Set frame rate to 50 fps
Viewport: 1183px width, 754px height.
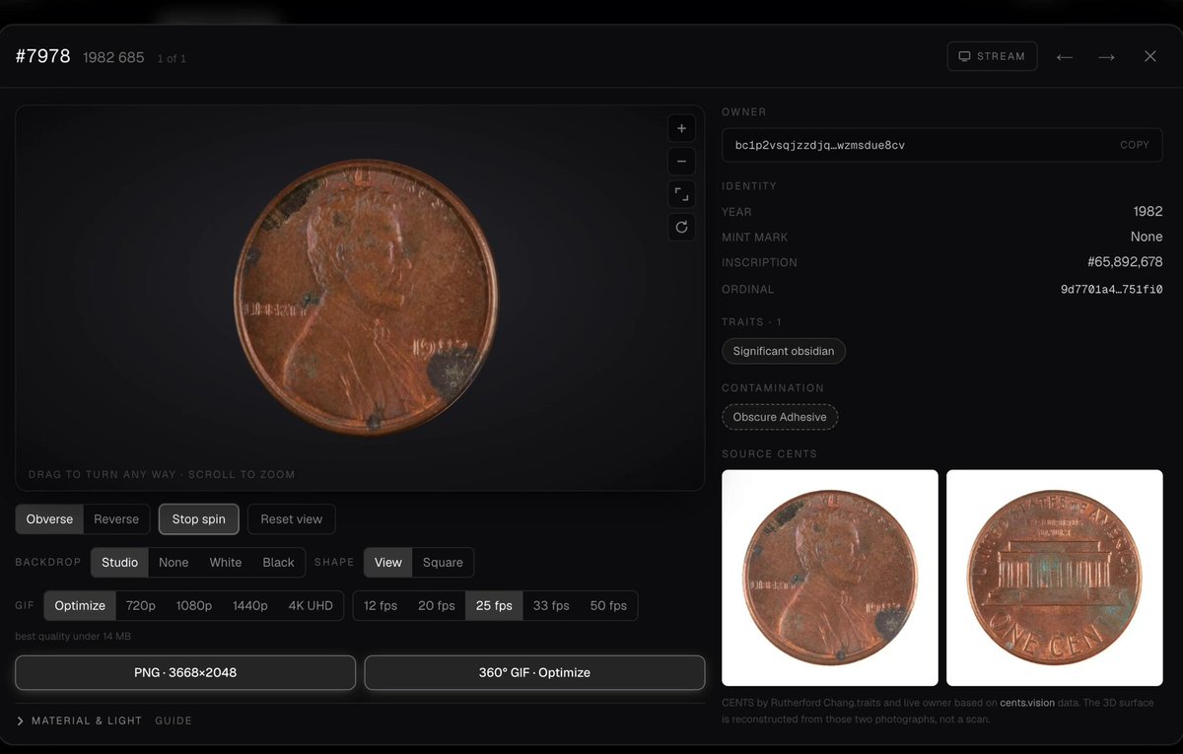click(608, 605)
